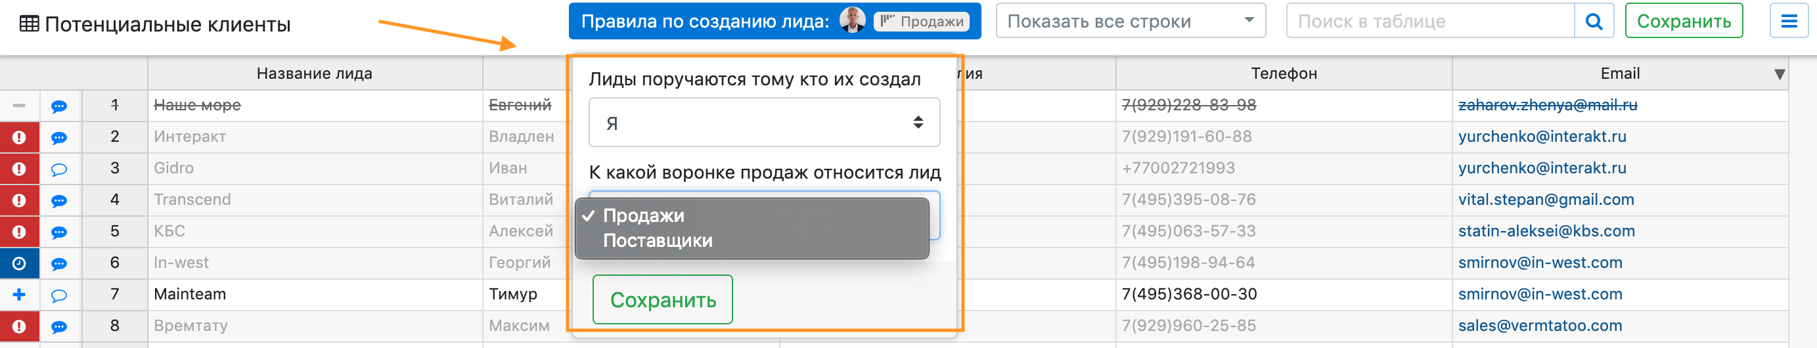Image resolution: width=1817 pixels, height=348 pixels.
Task: Open the empty comment bubble for Gidro row
Action: pos(59,169)
